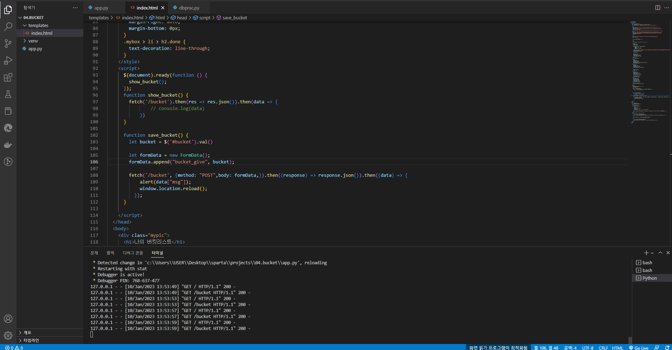The image size is (672, 350).
Task: Place cursor on "function save_bucket()" line
Action: pos(156,135)
